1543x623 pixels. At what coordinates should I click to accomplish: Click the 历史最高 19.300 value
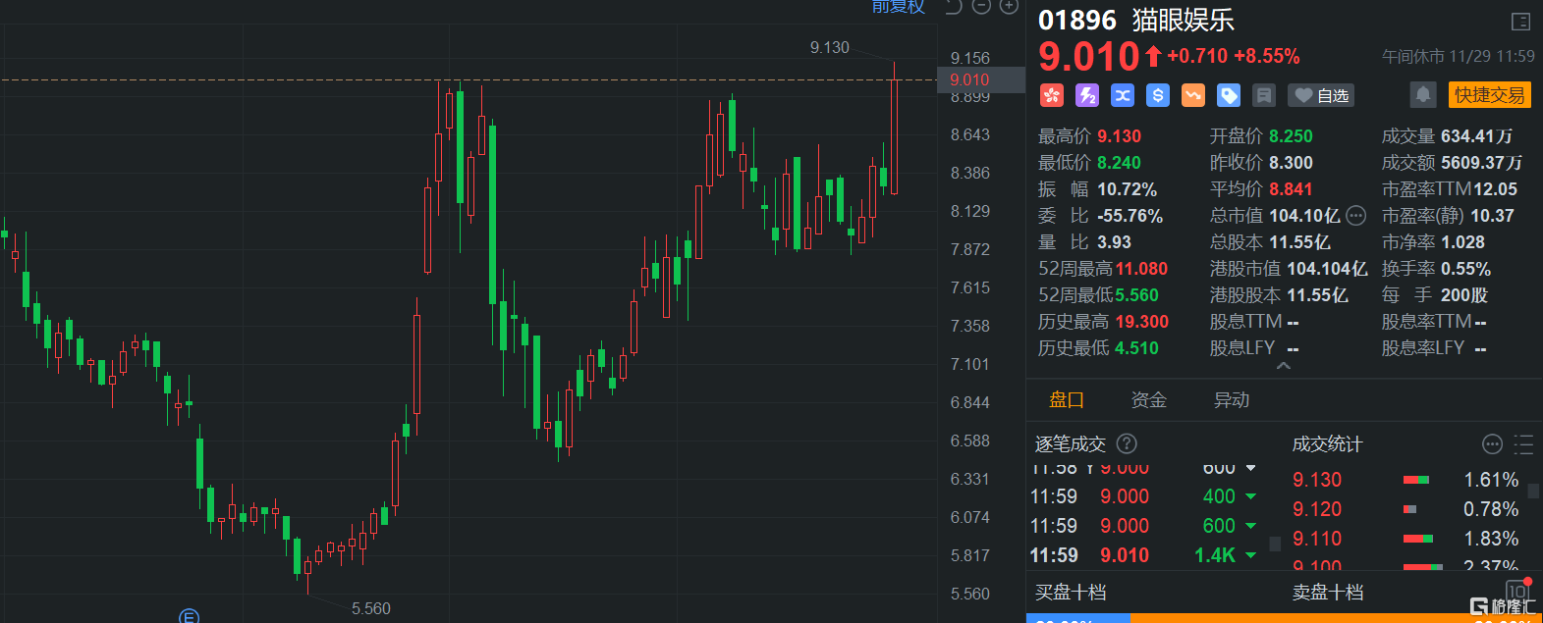tap(1142, 322)
